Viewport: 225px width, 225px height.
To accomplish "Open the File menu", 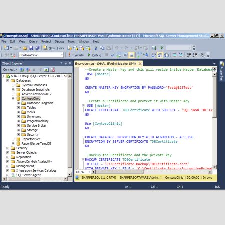I will pos(4,42).
